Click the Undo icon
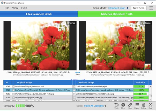The image size is (156, 111). tap(116, 105)
